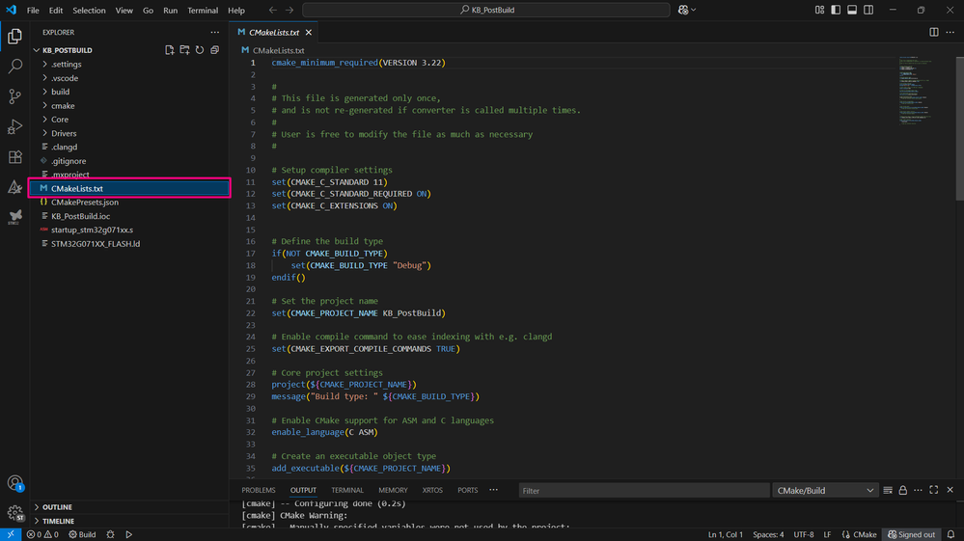Open notifications bell in status bar
964x541 pixels.
point(951,534)
